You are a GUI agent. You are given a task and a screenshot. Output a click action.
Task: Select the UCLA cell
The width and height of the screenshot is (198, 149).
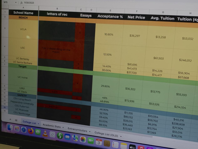[23, 29]
